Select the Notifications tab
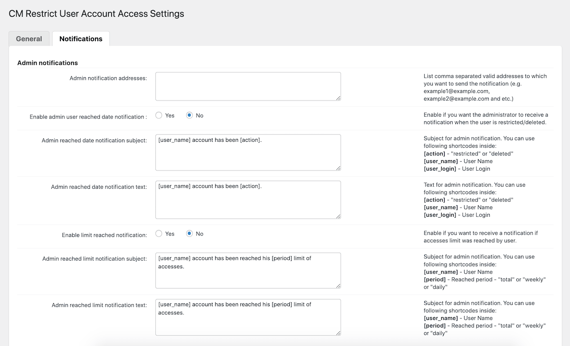 pos(81,39)
